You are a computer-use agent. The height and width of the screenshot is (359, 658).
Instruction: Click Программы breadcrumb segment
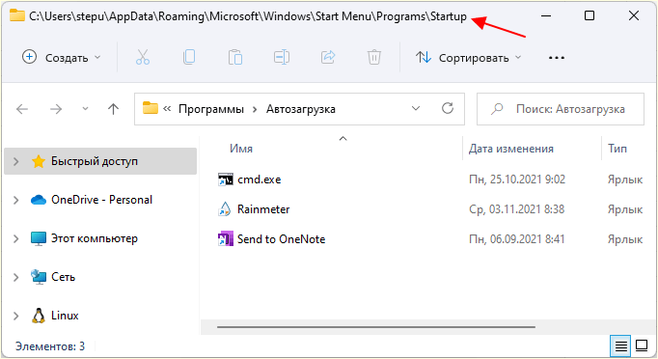pyautogui.click(x=211, y=109)
